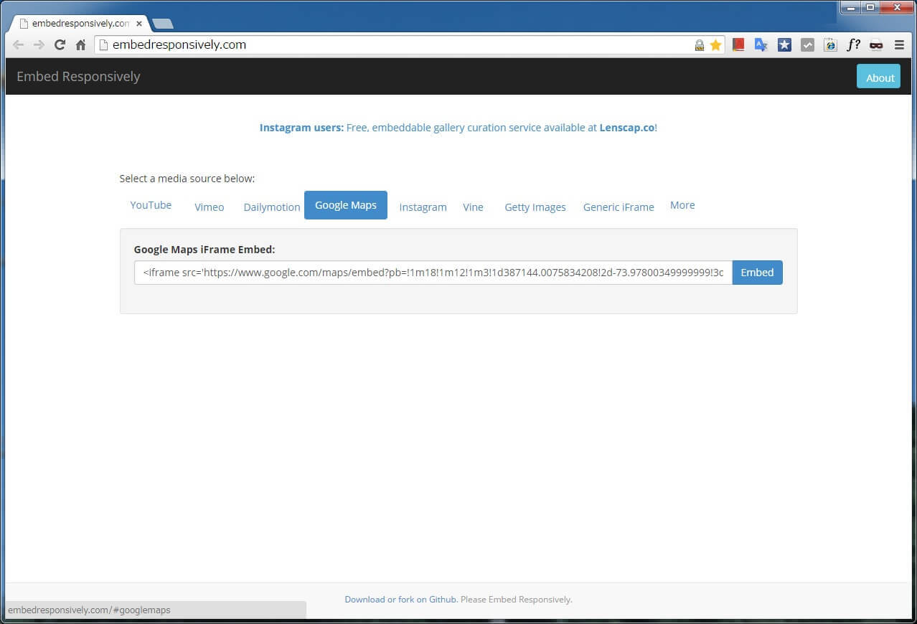The height and width of the screenshot is (624, 917).
Task: Reload the current page
Action: (60, 45)
